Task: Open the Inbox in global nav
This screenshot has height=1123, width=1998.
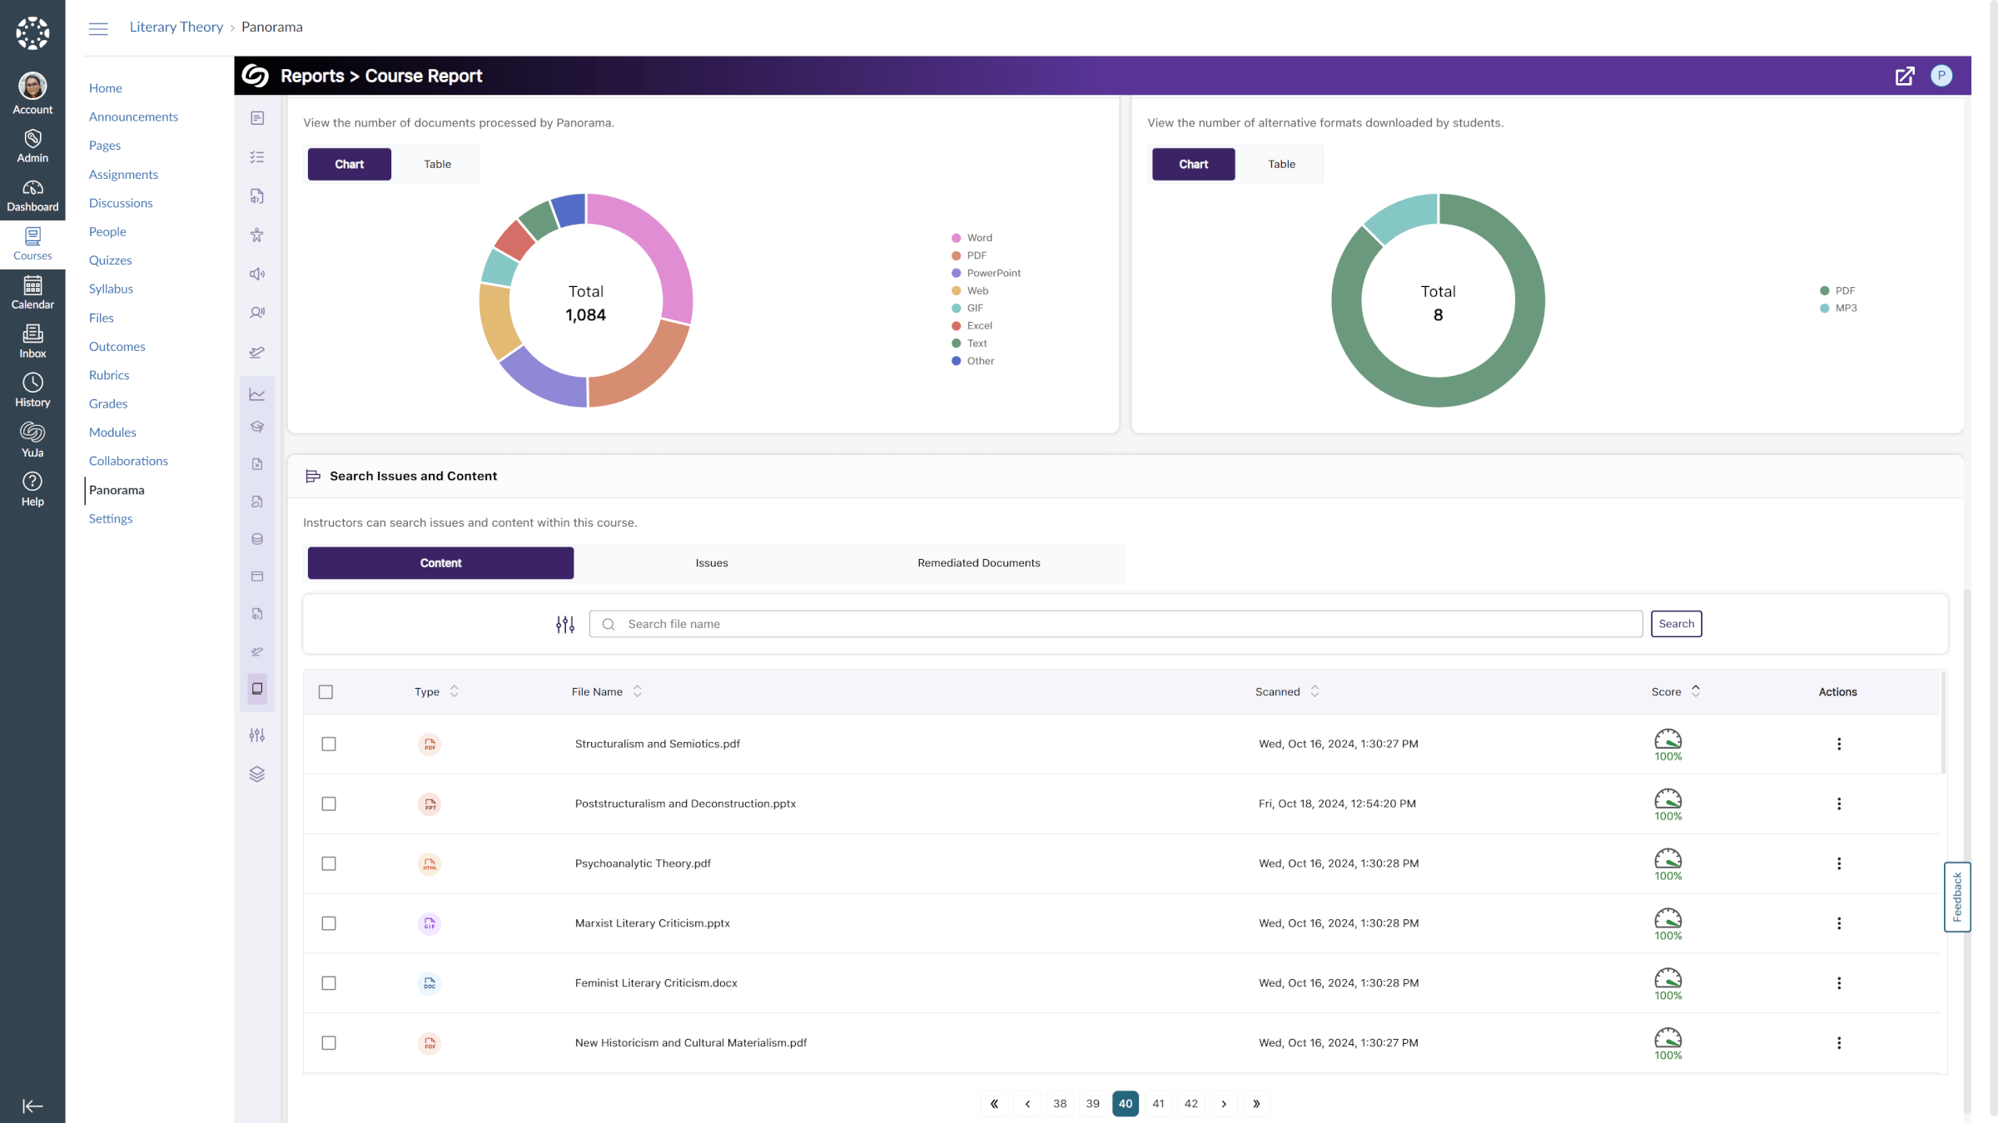Action: [x=32, y=342]
